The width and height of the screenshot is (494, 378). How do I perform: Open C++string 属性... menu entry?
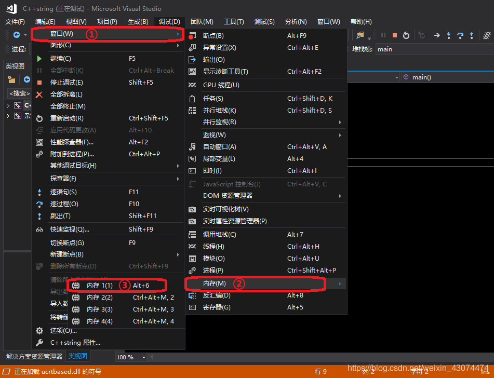click(x=109, y=343)
